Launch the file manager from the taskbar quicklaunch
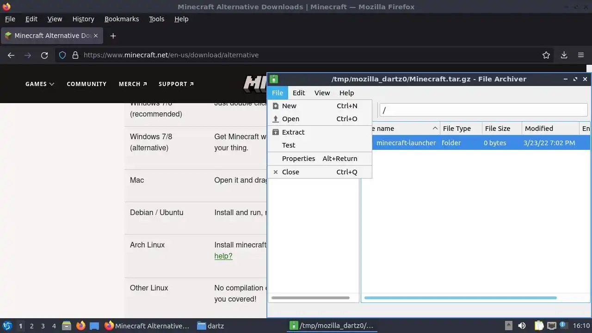The width and height of the screenshot is (592, 333). tap(67, 326)
